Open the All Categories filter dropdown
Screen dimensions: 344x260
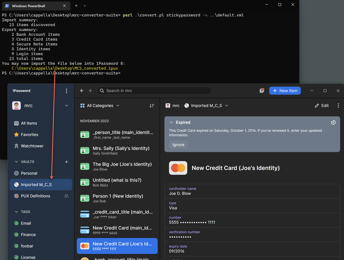click(100, 106)
